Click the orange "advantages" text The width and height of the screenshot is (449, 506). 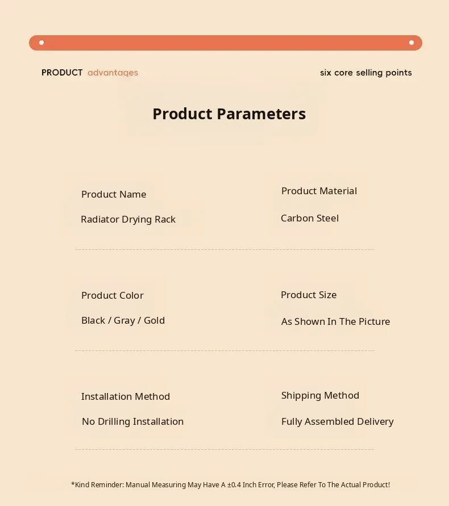click(x=113, y=73)
